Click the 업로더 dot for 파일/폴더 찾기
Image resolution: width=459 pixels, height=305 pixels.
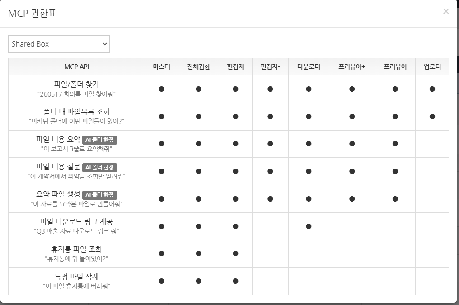coord(432,89)
